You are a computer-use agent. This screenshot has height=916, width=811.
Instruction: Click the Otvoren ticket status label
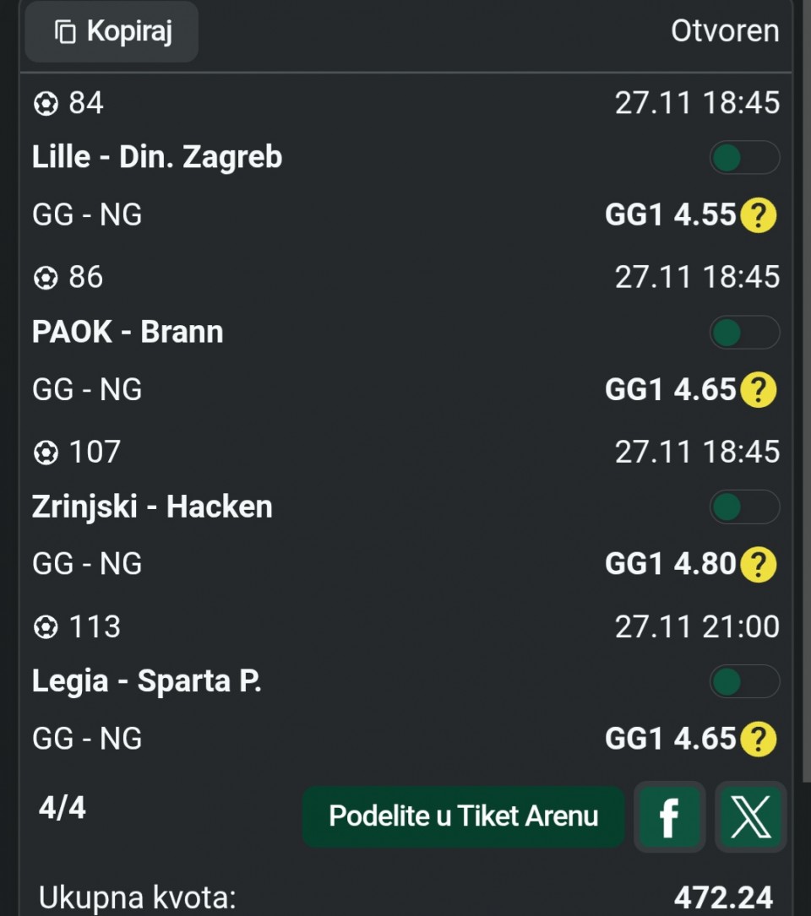point(725,31)
